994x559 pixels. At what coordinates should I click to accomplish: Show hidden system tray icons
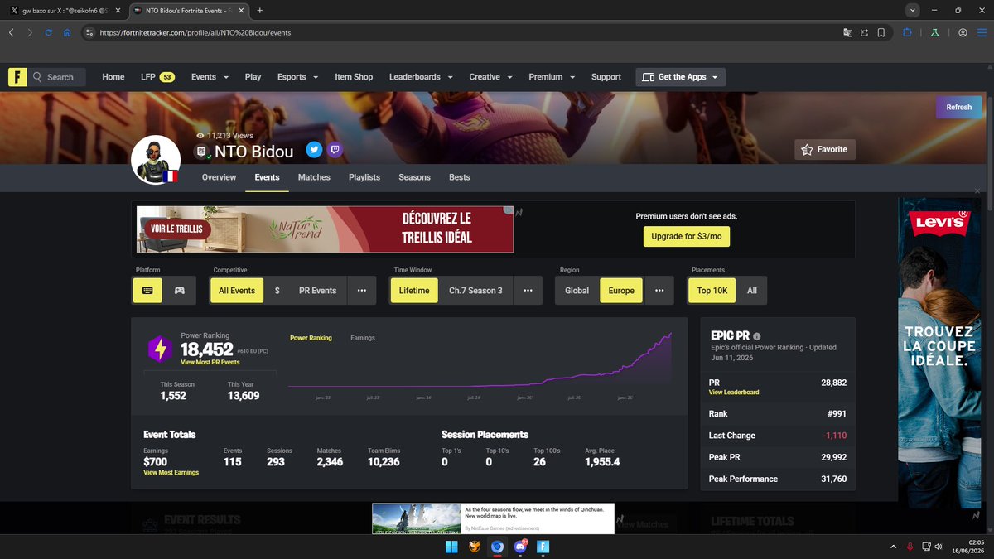pos(893,547)
